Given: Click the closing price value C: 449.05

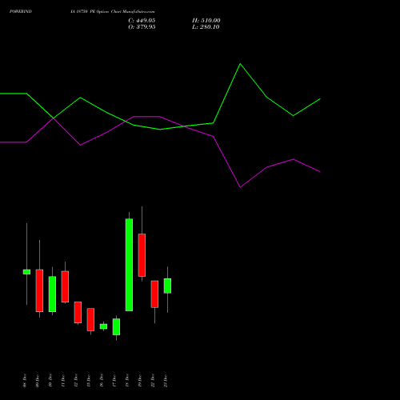Looking at the screenshot, I should 142,21.
